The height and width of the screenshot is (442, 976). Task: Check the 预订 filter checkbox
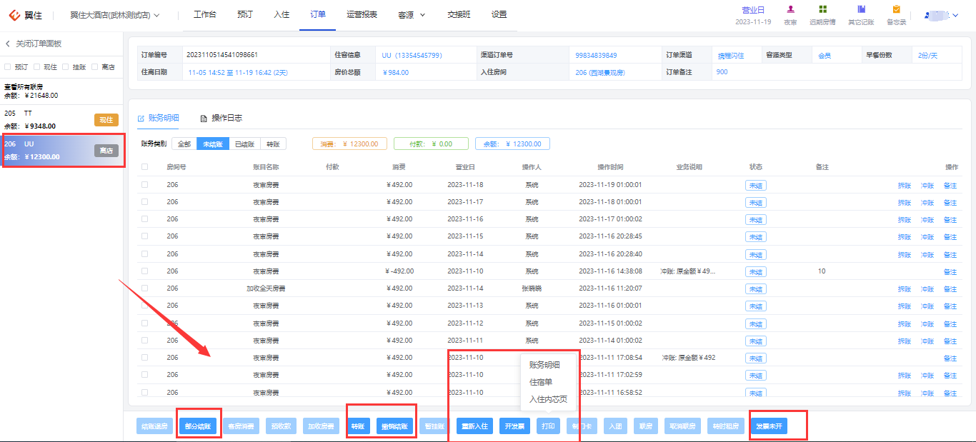[x=8, y=67]
